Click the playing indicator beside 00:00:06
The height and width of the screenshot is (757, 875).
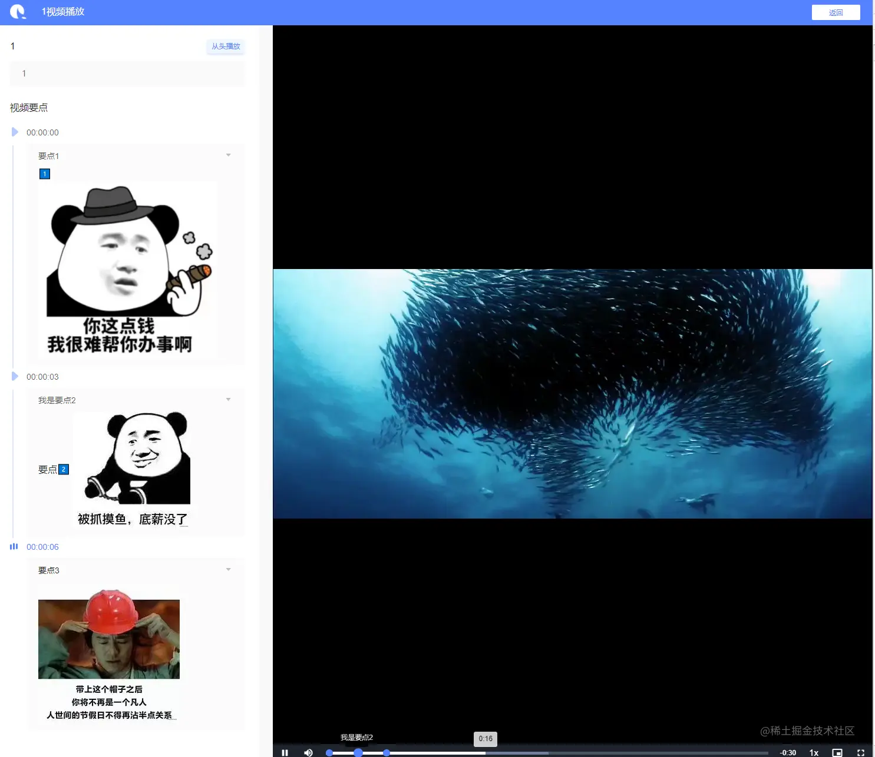[x=14, y=546]
